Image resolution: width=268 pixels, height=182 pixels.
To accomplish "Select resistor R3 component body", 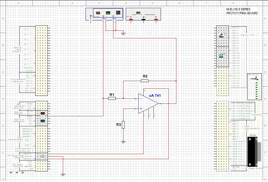I will pyautogui.click(x=123, y=125).
